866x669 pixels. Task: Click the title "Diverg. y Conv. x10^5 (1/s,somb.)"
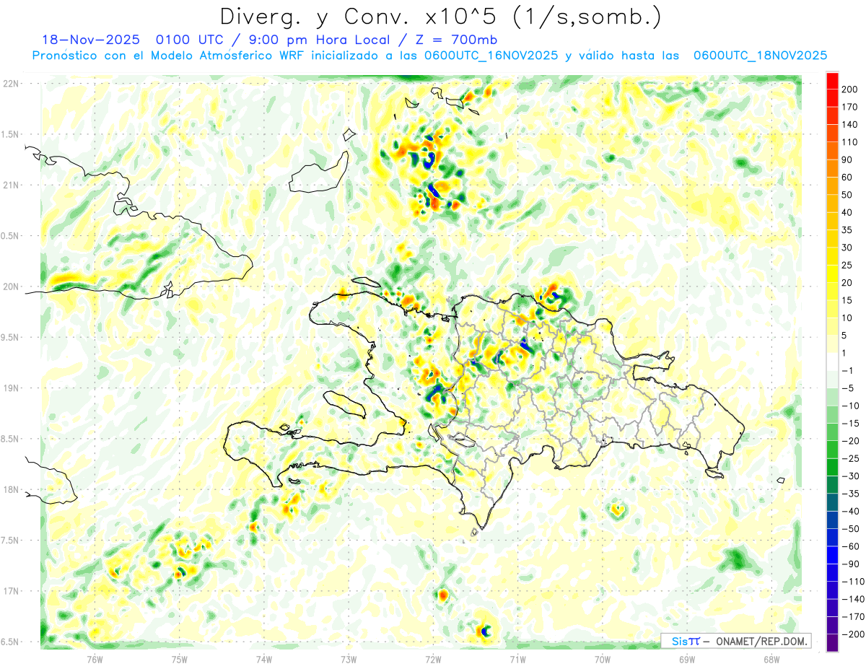(440, 16)
